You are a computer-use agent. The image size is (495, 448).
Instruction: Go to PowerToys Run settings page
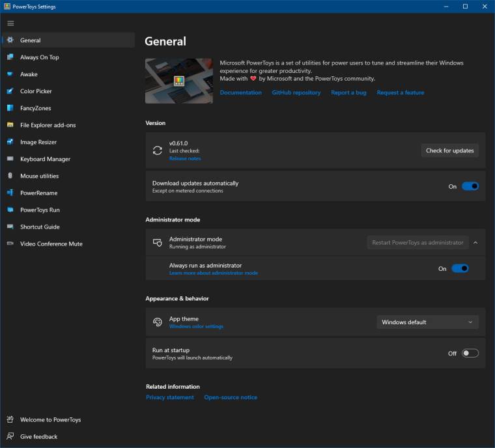coord(40,210)
